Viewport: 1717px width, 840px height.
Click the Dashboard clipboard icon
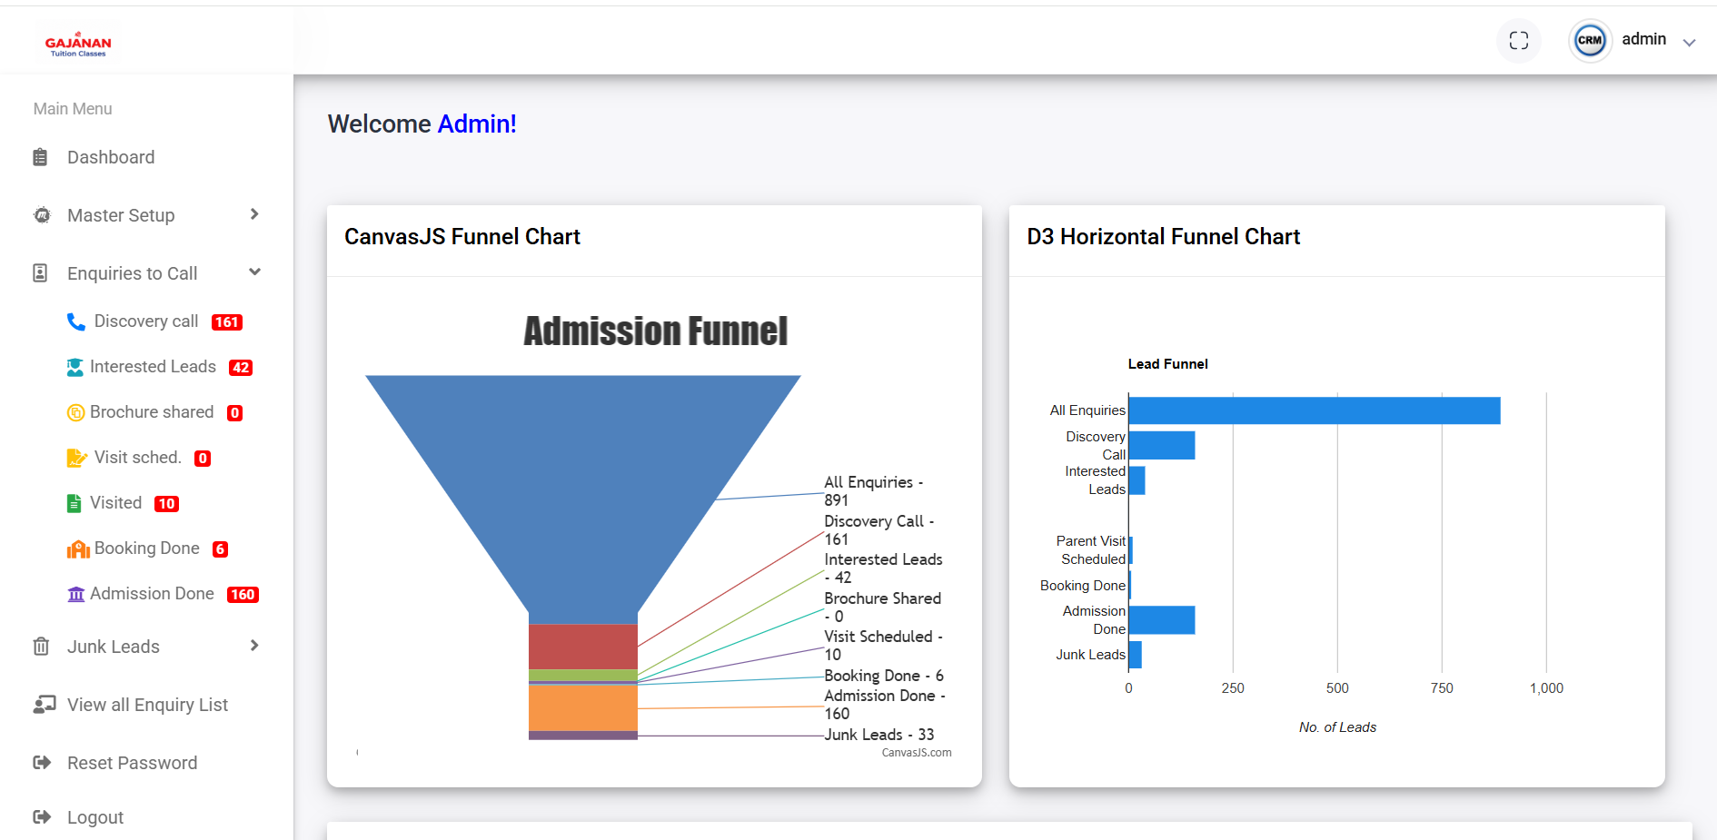coord(40,157)
